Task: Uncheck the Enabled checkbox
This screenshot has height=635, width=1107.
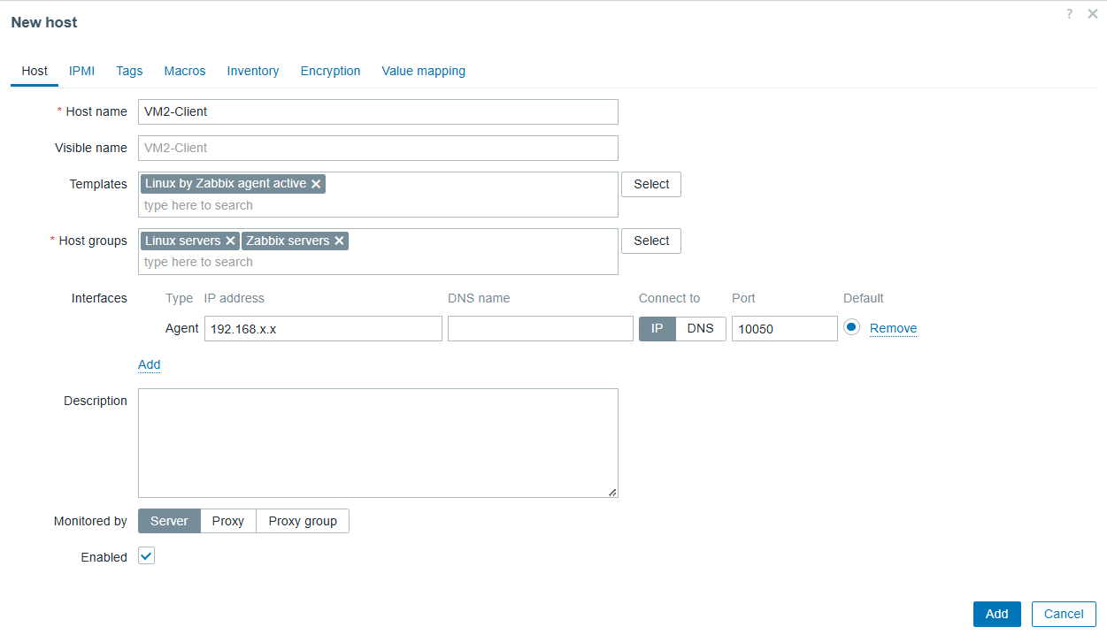Action: click(146, 555)
